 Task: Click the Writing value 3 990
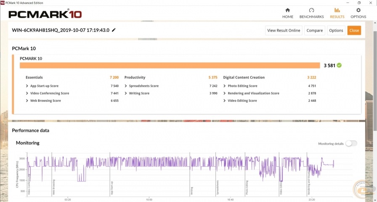(213, 93)
